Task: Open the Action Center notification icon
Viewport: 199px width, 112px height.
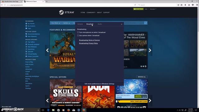Action: tap(196, 110)
